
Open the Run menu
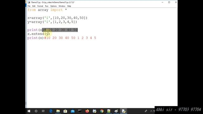tap(47, 6)
